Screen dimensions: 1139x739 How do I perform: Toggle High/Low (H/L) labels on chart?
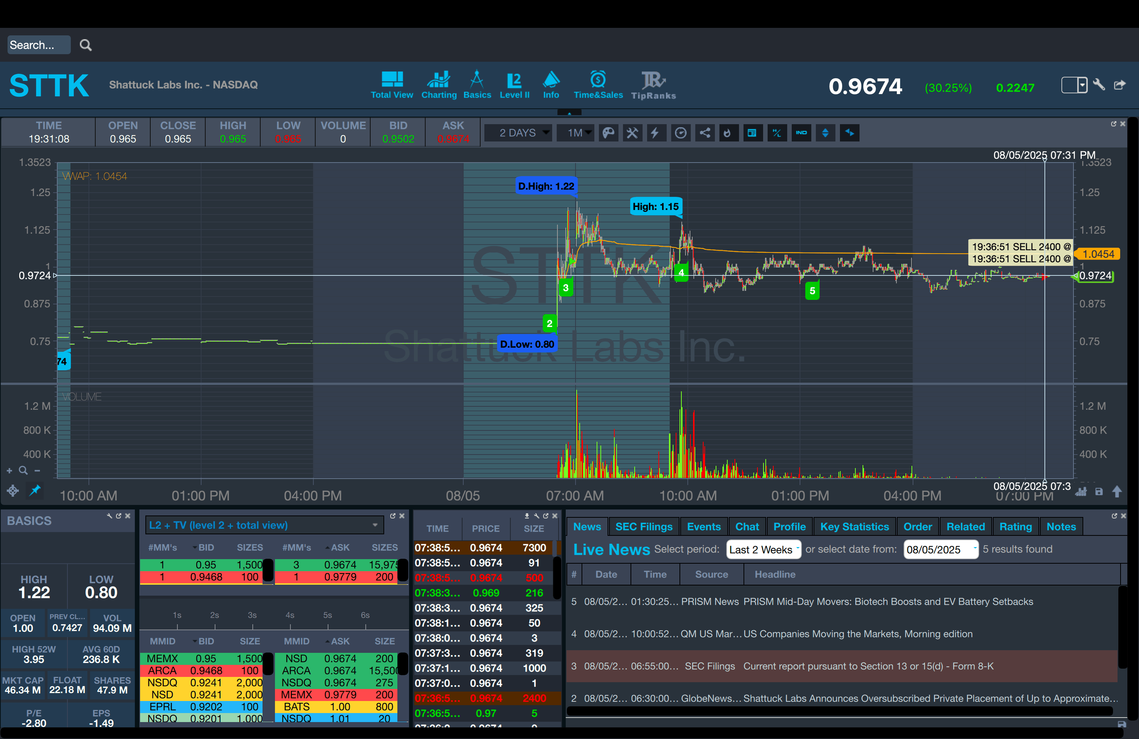click(776, 133)
